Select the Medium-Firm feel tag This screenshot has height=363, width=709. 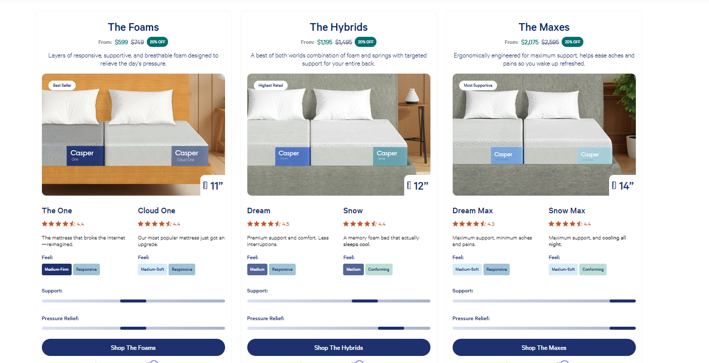[57, 269]
